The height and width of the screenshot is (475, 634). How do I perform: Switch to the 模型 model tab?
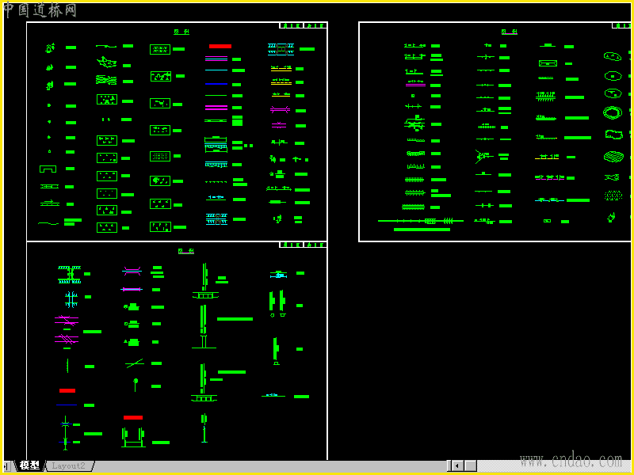30,465
